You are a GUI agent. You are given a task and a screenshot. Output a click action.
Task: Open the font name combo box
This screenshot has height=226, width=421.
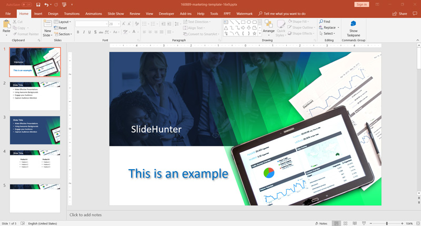point(92,24)
